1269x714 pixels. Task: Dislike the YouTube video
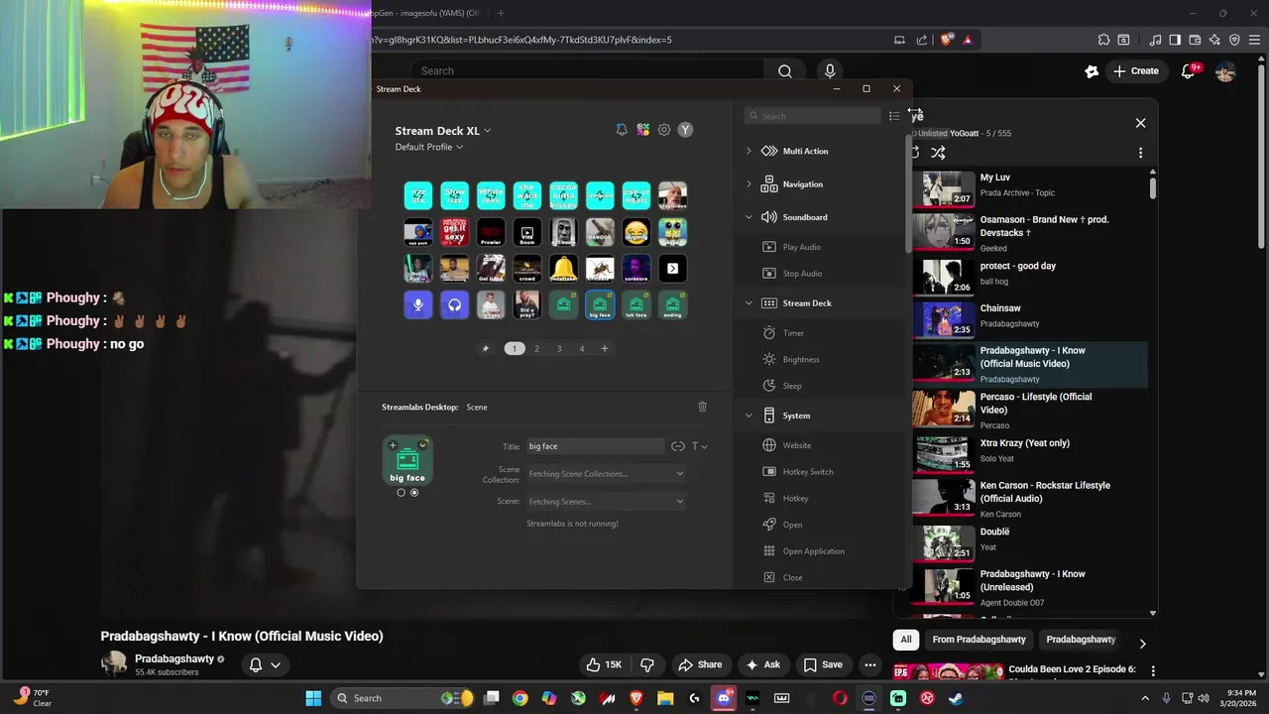(x=647, y=664)
